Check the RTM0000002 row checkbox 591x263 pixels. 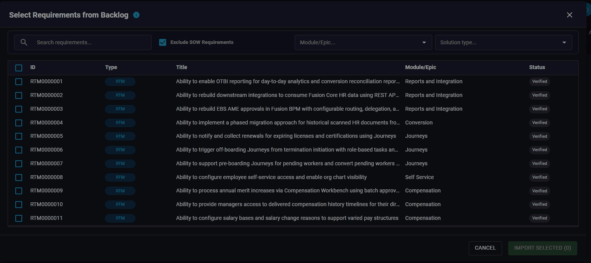click(x=19, y=95)
